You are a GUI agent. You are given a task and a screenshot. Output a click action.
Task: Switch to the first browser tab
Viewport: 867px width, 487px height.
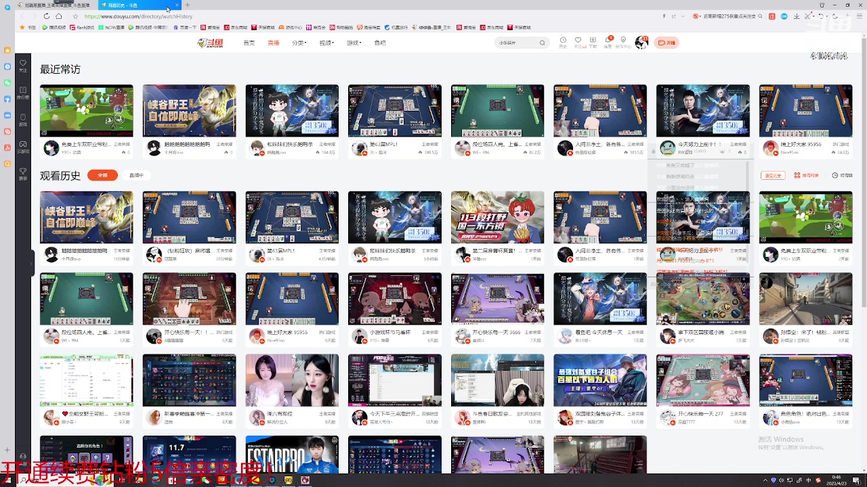point(58,5)
